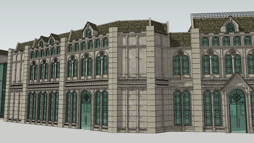Click the glass curtain wall at far left edge
Screen dimensions: 254x143
[3, 89]
